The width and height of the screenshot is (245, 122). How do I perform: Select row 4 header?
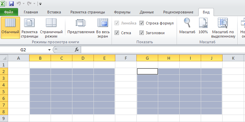(x=4, y=85)
